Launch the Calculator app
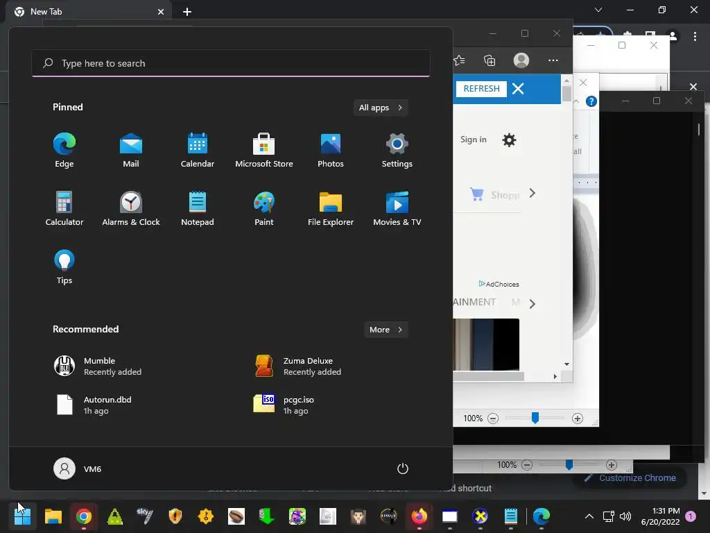The height and width of the screenshot is (533, 710). (64, 208)
